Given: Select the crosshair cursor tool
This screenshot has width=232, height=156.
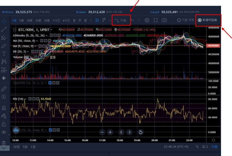Looking at the screenshot, I should pyautogui.click(x=4, y=21).
